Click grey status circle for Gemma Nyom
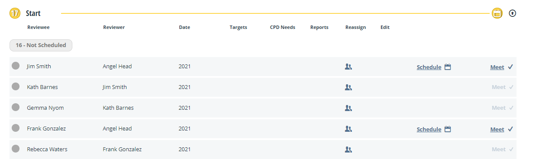The width and height of the screenshot is (533, 159). point(16,107)
